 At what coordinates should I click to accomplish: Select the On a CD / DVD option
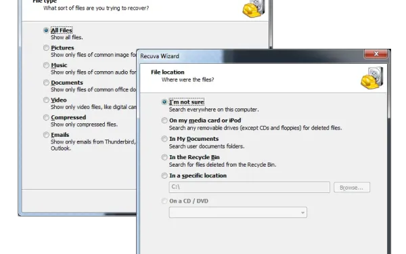(x=164, y=201)
